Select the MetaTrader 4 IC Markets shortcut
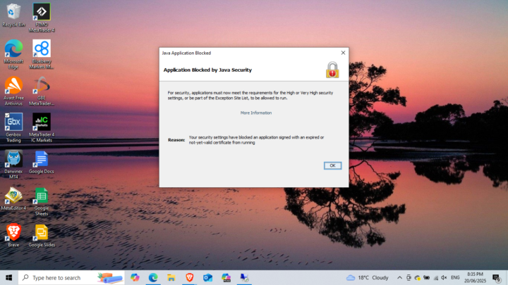The height and width of the screenshot is (285, 508). 42,127
